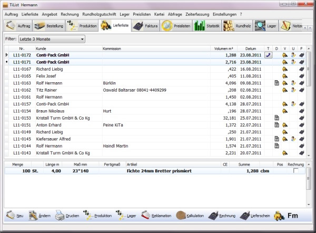Open the Preislisten tab with coin icon
The width and height of the screenshot is (316, 233).
[176, 26]
